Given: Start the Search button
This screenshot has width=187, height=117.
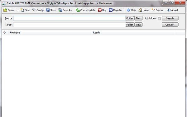Looking at the screenshot, I should [170, 18].
